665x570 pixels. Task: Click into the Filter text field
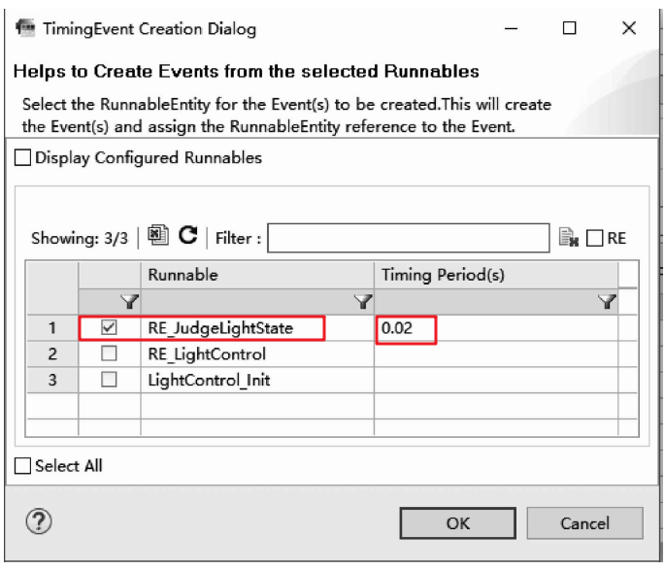tap(408, 238)
